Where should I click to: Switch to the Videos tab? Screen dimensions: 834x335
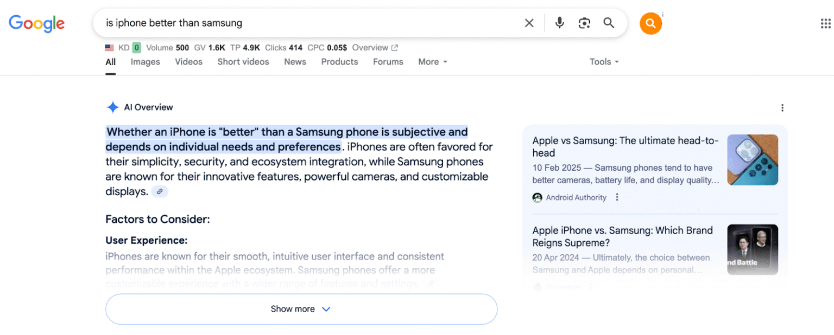coord(188,62)
